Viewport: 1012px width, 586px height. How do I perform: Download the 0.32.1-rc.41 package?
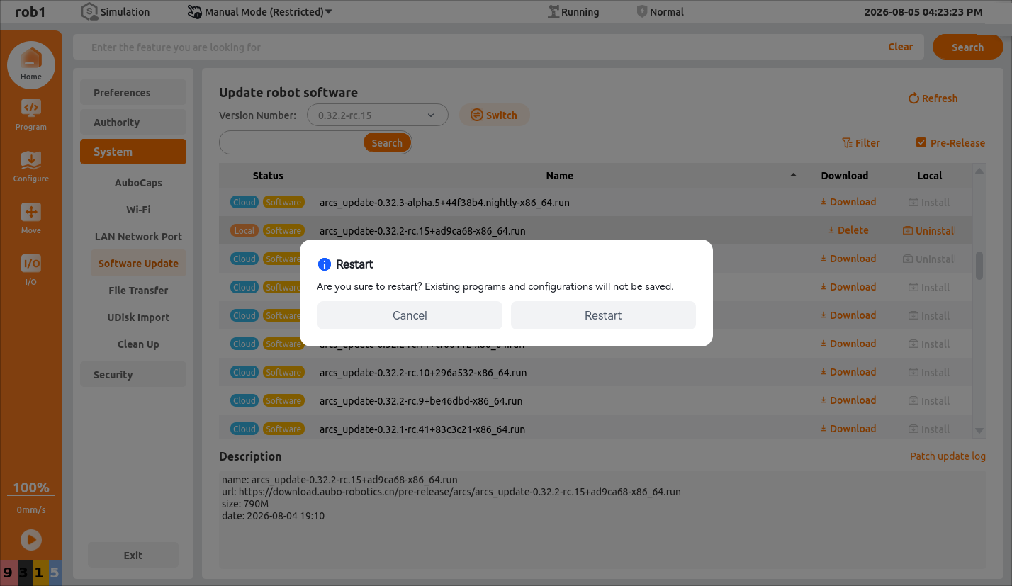(848, 429)
